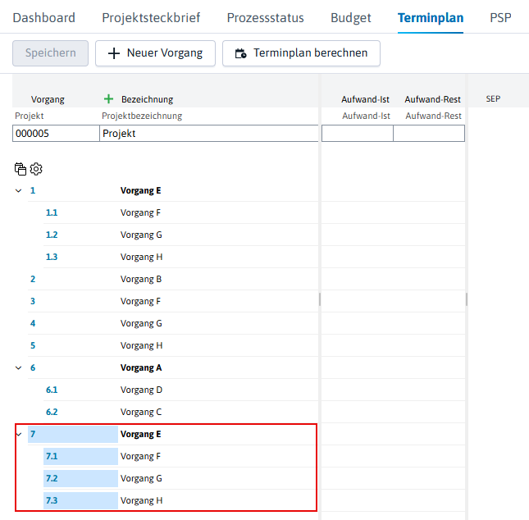
Task: Open task number 7.3 link
Action: (x=52, y=500)
